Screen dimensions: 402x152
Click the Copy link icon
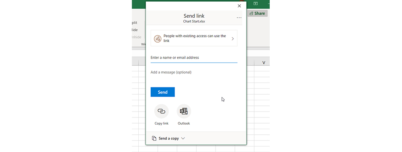click(162, 111)
